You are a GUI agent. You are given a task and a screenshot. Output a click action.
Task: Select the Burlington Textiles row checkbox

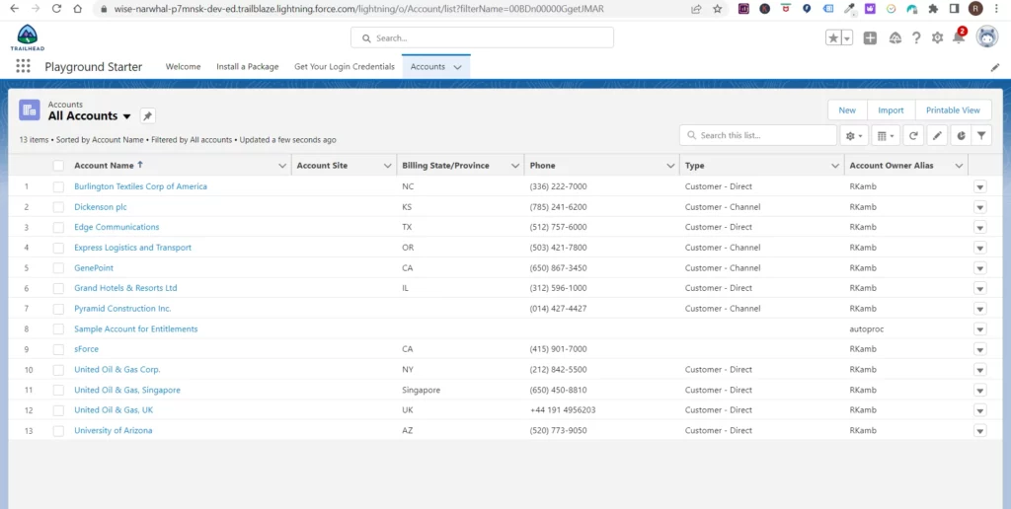coord(58,186)
